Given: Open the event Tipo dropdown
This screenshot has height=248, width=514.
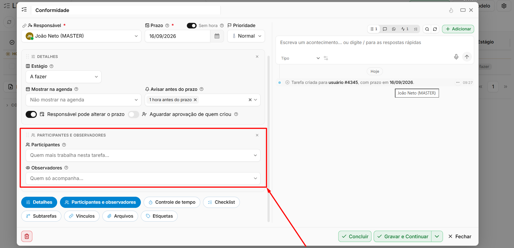Looking at the screenshot, I should 300,58.
